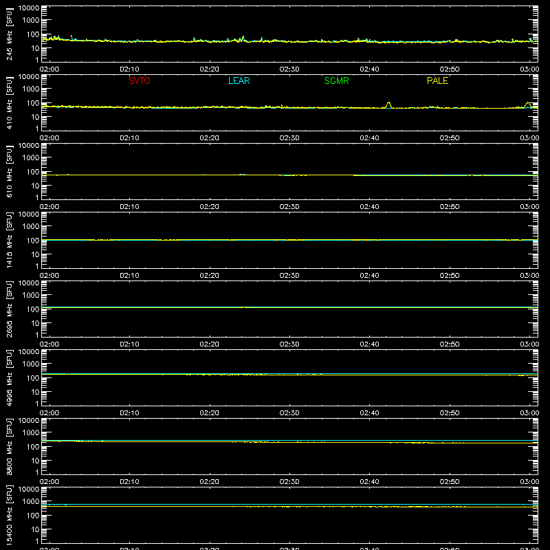The height and width of the screenshot is (550, 550).
Task: Select the '245 MHz [SFU]' axis title
Action: coord(9,34)
